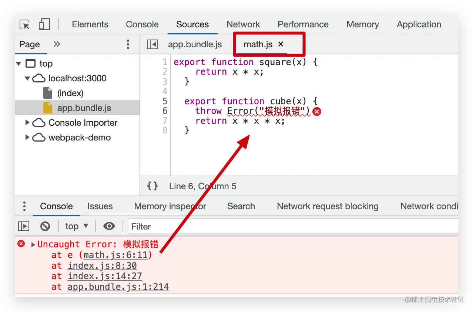Expand the Console Importer node
The width and height of the screenshot is (473, 312).
27,122
